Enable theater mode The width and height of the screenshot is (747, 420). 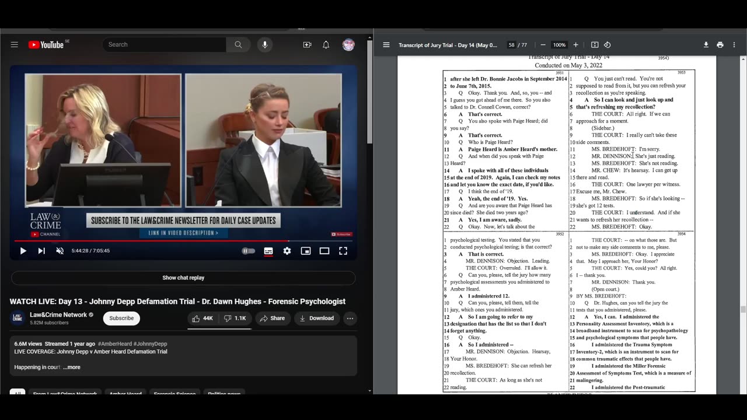(324, 251)
